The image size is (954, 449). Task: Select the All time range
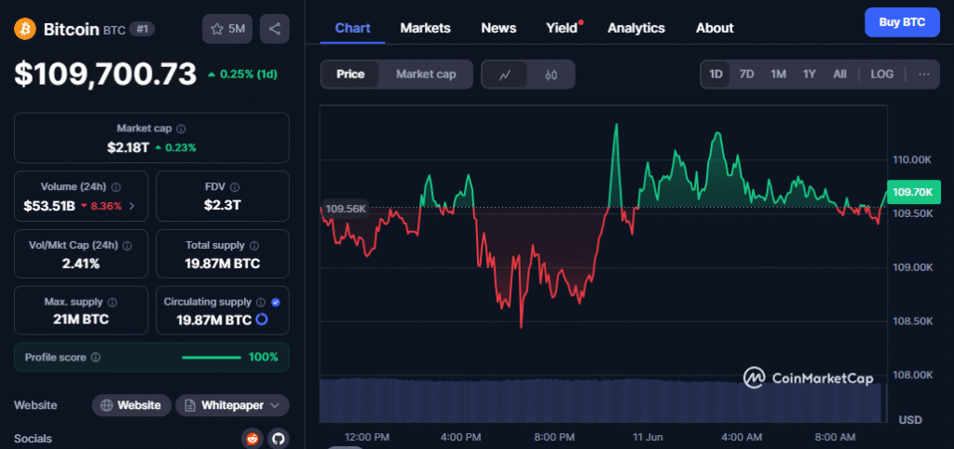click(x=839, y=75)
